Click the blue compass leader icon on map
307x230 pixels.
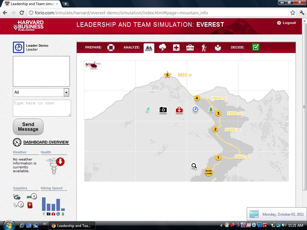pyautogui.click(x=195, y=110)
